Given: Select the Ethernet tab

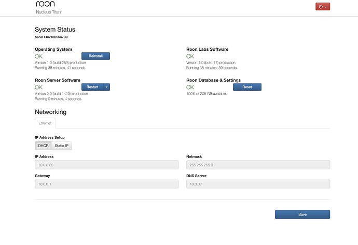Looking at the screenshot, I should coord(45,123).
